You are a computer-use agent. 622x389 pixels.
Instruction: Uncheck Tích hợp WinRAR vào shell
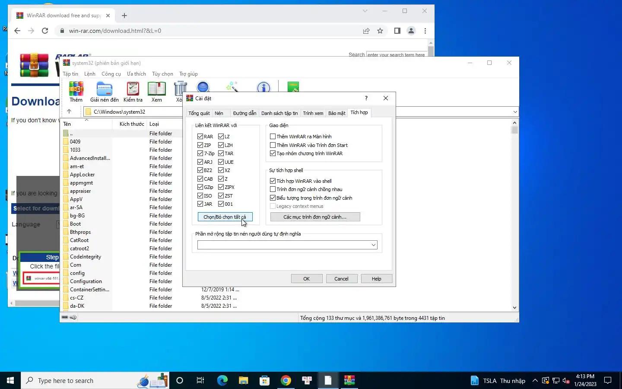pyautogui.click(x=273, y=181)
